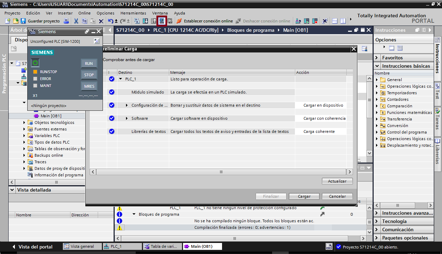Click the Start simulation toolbar icon
Screen dimensions: 442x254
162,21
